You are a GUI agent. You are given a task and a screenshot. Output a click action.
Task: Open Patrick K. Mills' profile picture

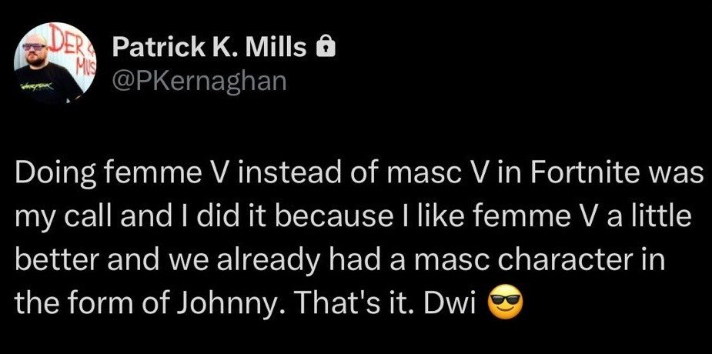55,64
